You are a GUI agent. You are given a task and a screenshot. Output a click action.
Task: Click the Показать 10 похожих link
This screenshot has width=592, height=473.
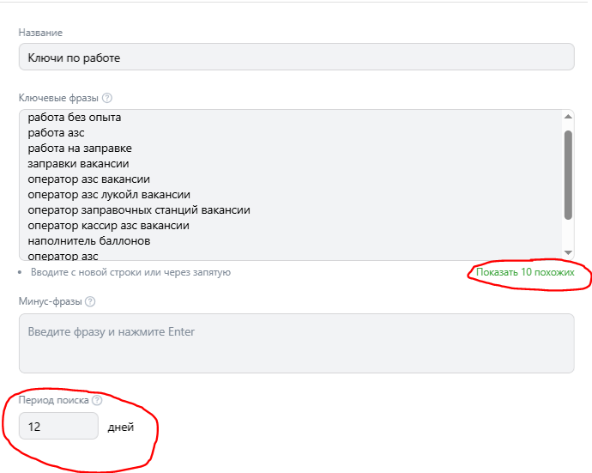click(525, 272)
